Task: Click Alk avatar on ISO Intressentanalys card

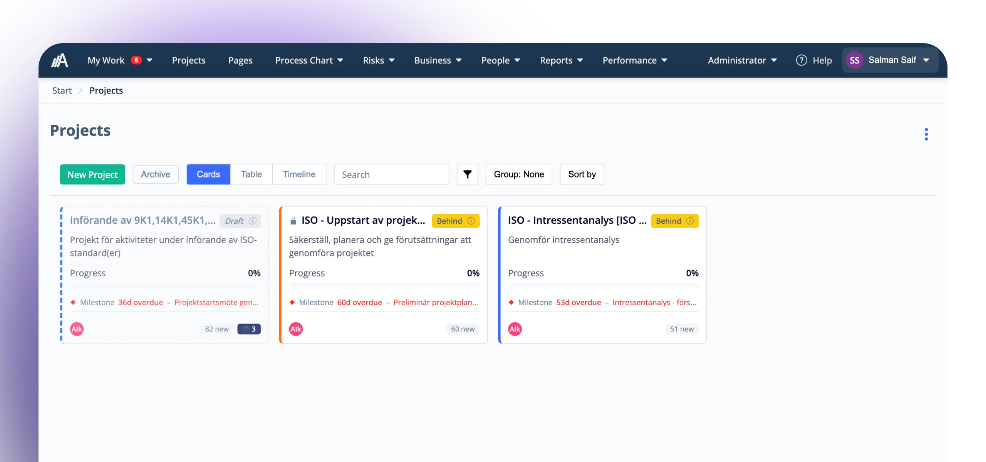Action: (515, 329)
